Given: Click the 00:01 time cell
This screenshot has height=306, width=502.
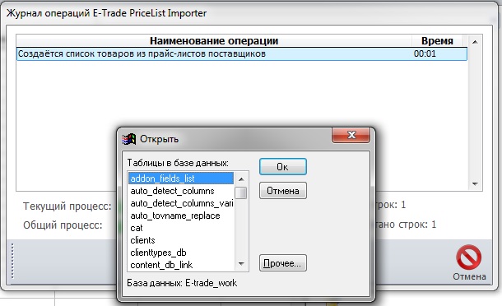Looking at the screenshot, I should 425,53.
